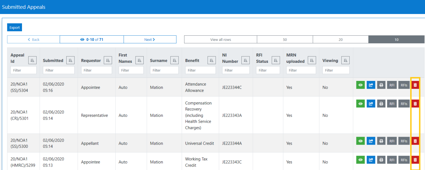Open share icon for appeal ending 5304
This screenshot has height=170, width=425.
[371, 85]
